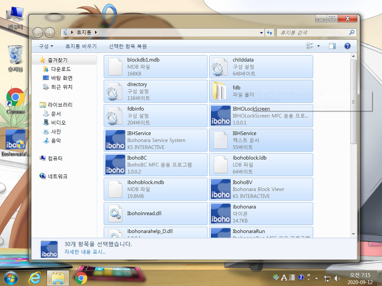Click the fdbinfo settings file icon
This screenshot has height=286, width=382.
[x=115, y=116]
